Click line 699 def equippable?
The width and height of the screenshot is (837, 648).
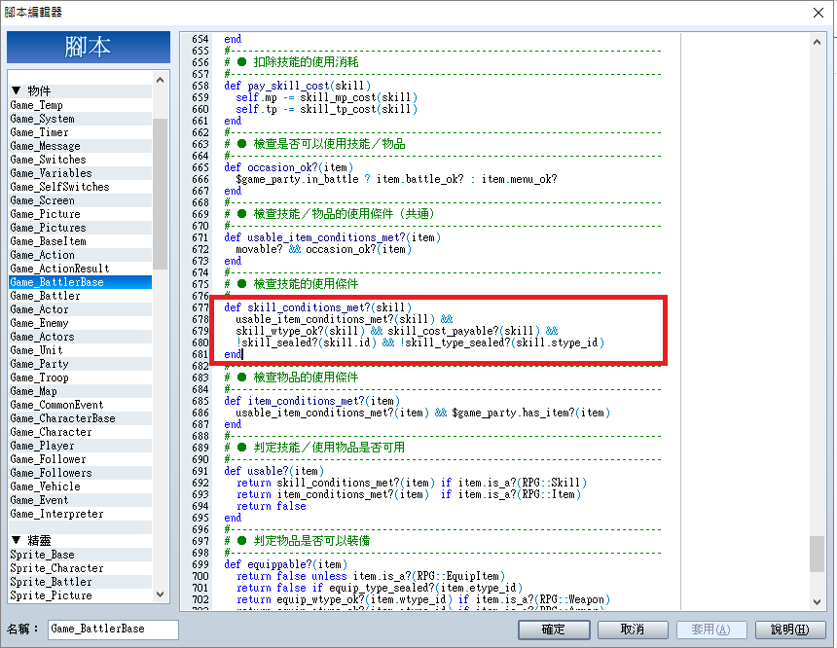tap(285, 564)
